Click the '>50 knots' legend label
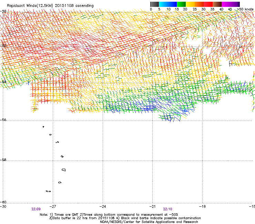The height and width of the screenshot is (224, 255). 245,9
